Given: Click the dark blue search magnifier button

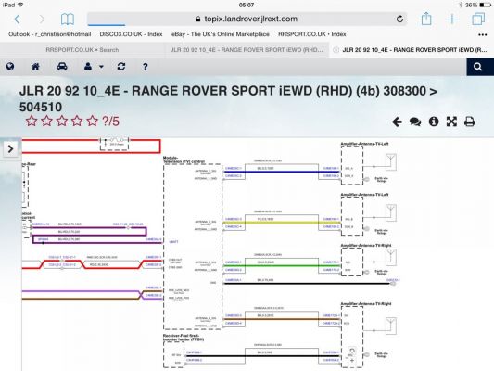Looking at the screenshot, I should coord(478,67).
